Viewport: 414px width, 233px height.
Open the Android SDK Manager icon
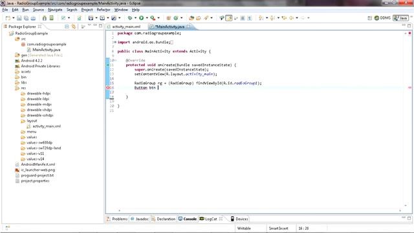[x=45, y=18]
